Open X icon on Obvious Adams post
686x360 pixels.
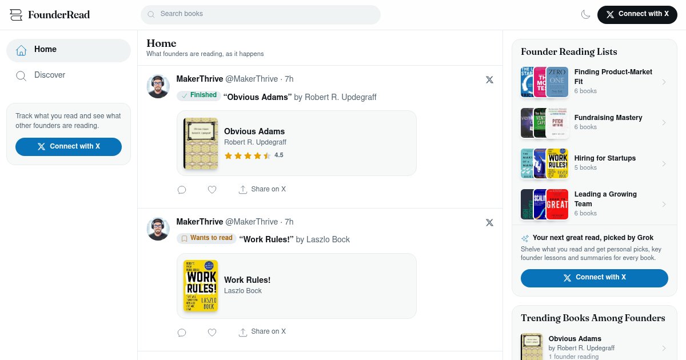click(489, 80)
